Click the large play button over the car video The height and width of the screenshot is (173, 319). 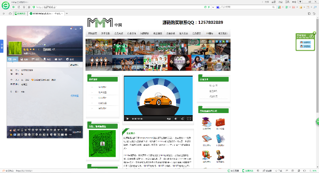tap(158, 96)
